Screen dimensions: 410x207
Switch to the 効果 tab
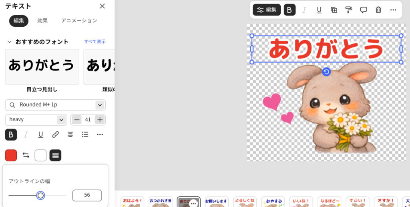click(x=42, y=21)
